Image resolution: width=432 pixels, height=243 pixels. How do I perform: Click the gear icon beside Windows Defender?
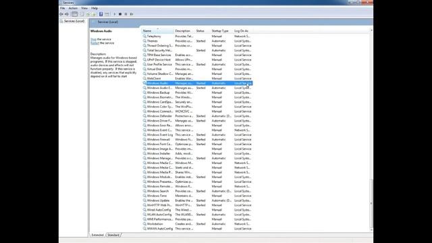coord(144,116)
